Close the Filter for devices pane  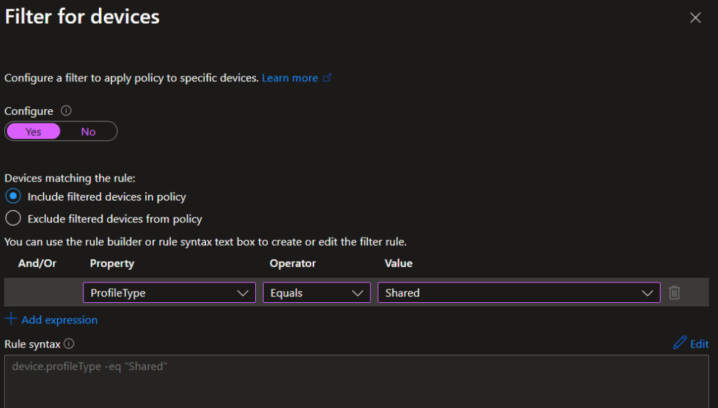[695, 18]
